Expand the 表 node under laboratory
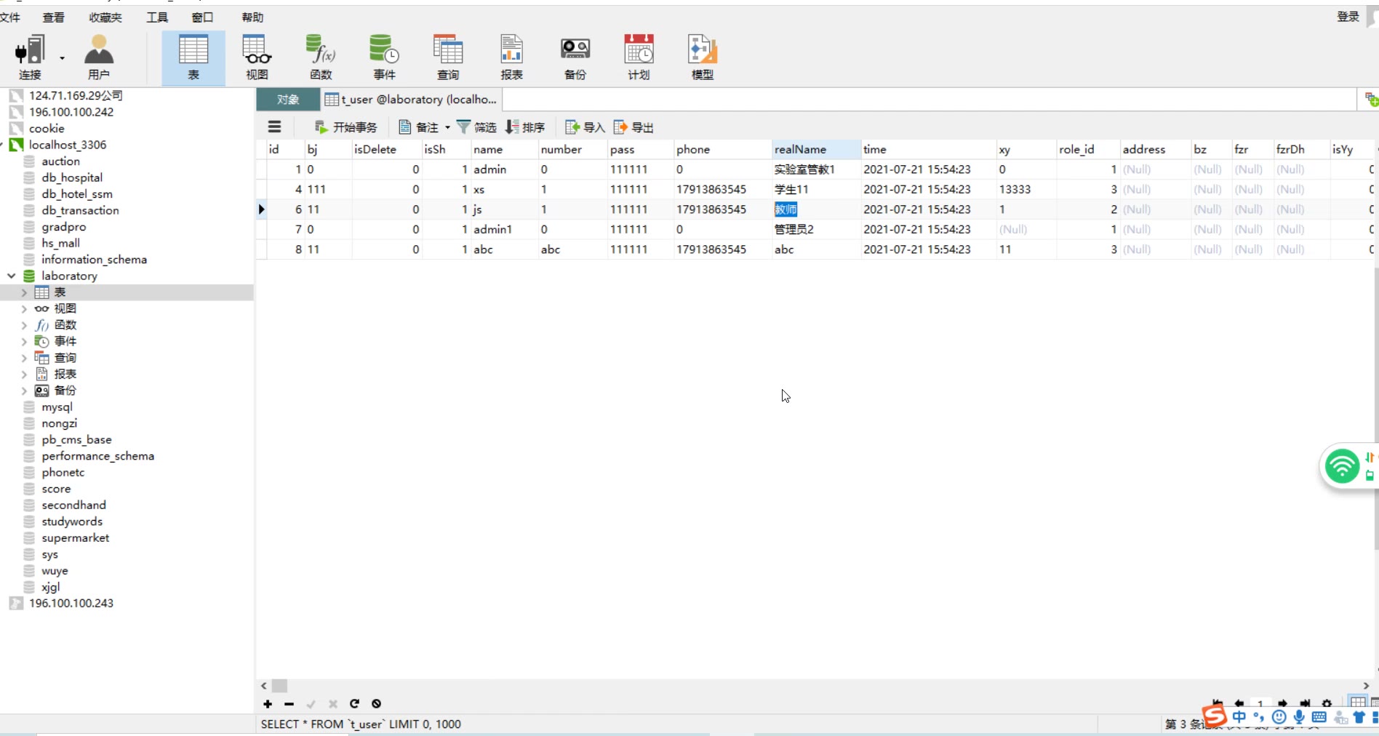This screenshot has width=1379, height=736. (x=24, y=292)
